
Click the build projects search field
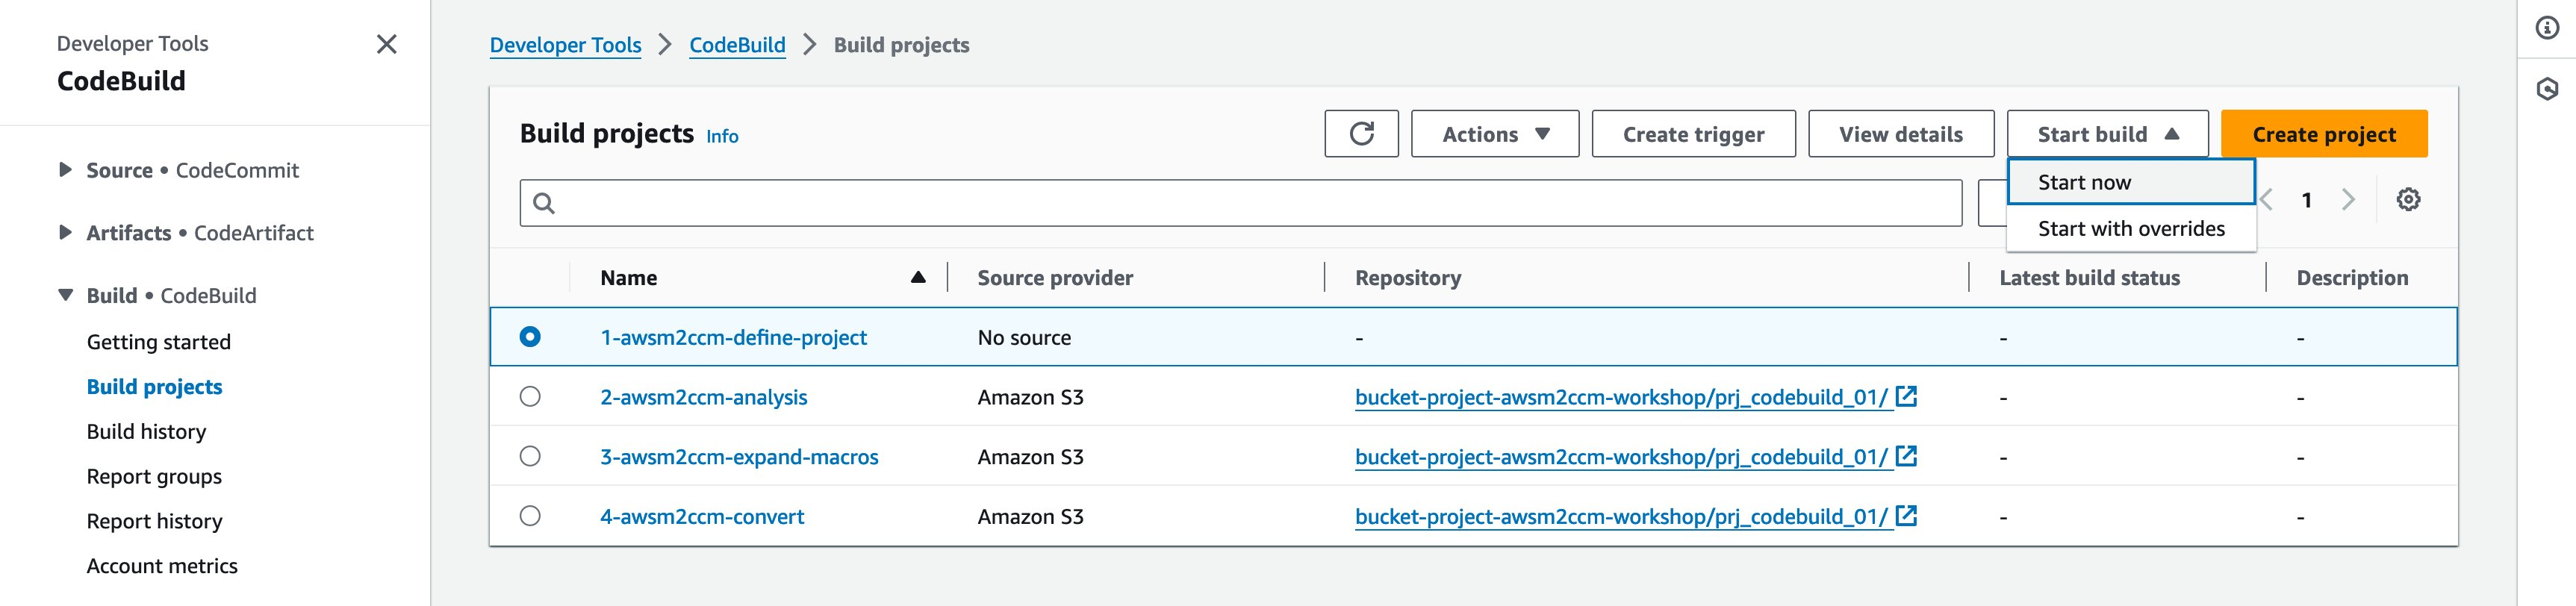[x=1240, y=203]
